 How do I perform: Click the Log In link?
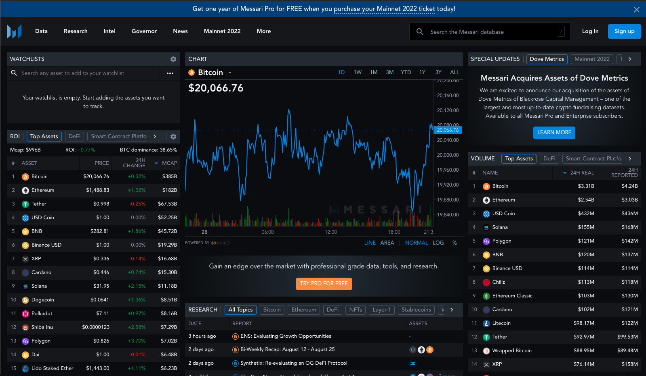tap(590, 31)
